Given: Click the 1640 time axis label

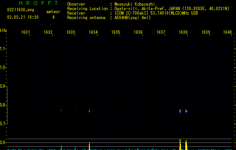Looking at the screenshot, I should [227, 32].
